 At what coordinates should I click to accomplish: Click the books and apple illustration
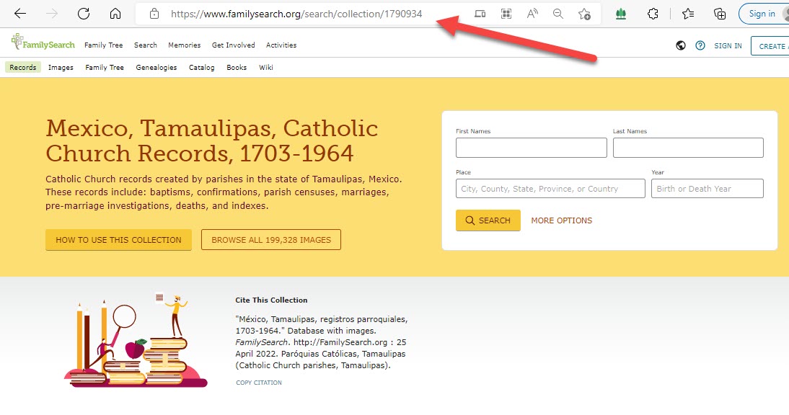pos(136,340)
